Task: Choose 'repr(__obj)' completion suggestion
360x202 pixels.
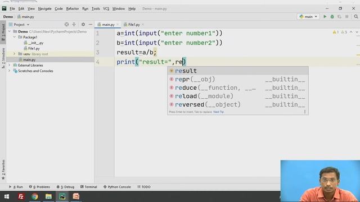Action: tap(237, 79)
